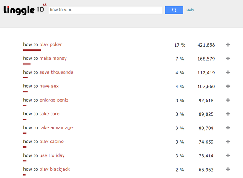Select the 'how to play poker' phrase
The image size is (243, 178).
(43, 44)
